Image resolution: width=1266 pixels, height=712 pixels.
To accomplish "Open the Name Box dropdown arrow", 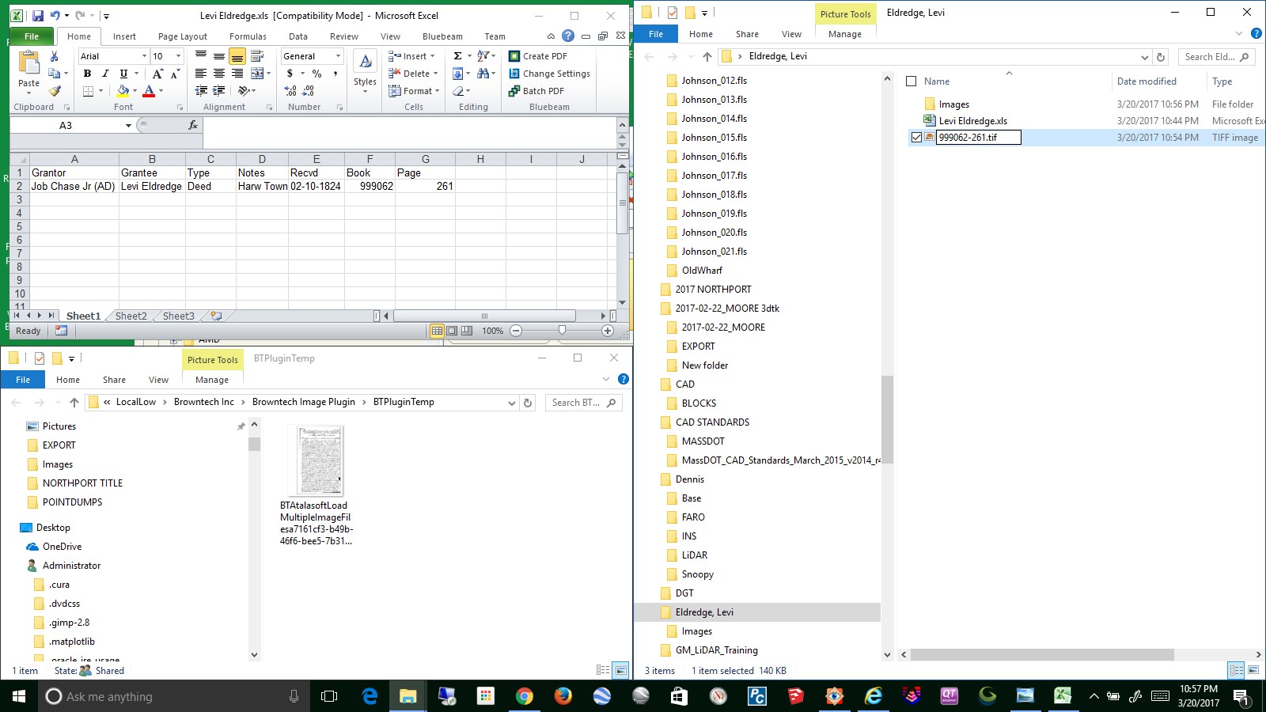I will point(128,125).
